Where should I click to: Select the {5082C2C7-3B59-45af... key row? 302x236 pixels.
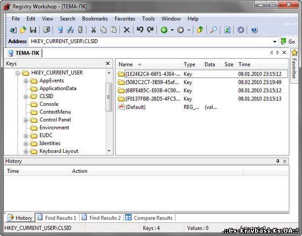coord(202,82)
